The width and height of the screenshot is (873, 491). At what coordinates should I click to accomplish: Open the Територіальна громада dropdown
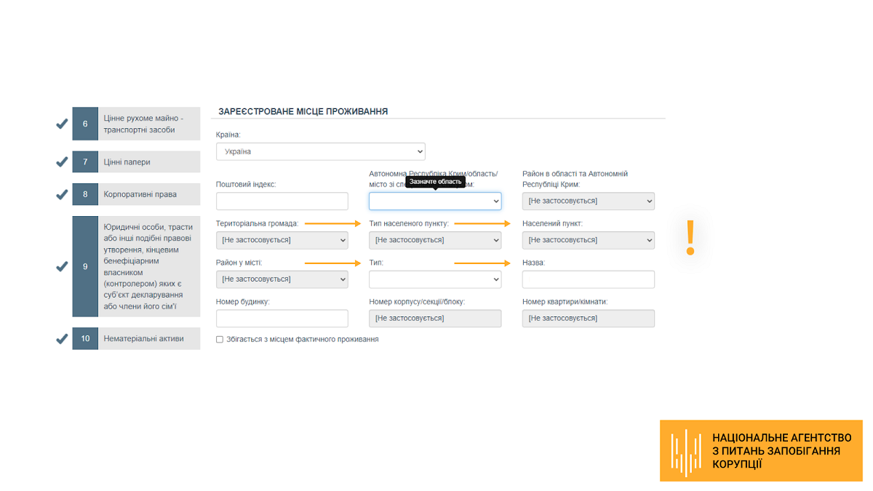[282, 240]
